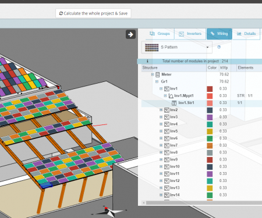This screenshot has height=218, width=262.
Task: Expand the Inv2 tree node
Action: click(161, 110)
